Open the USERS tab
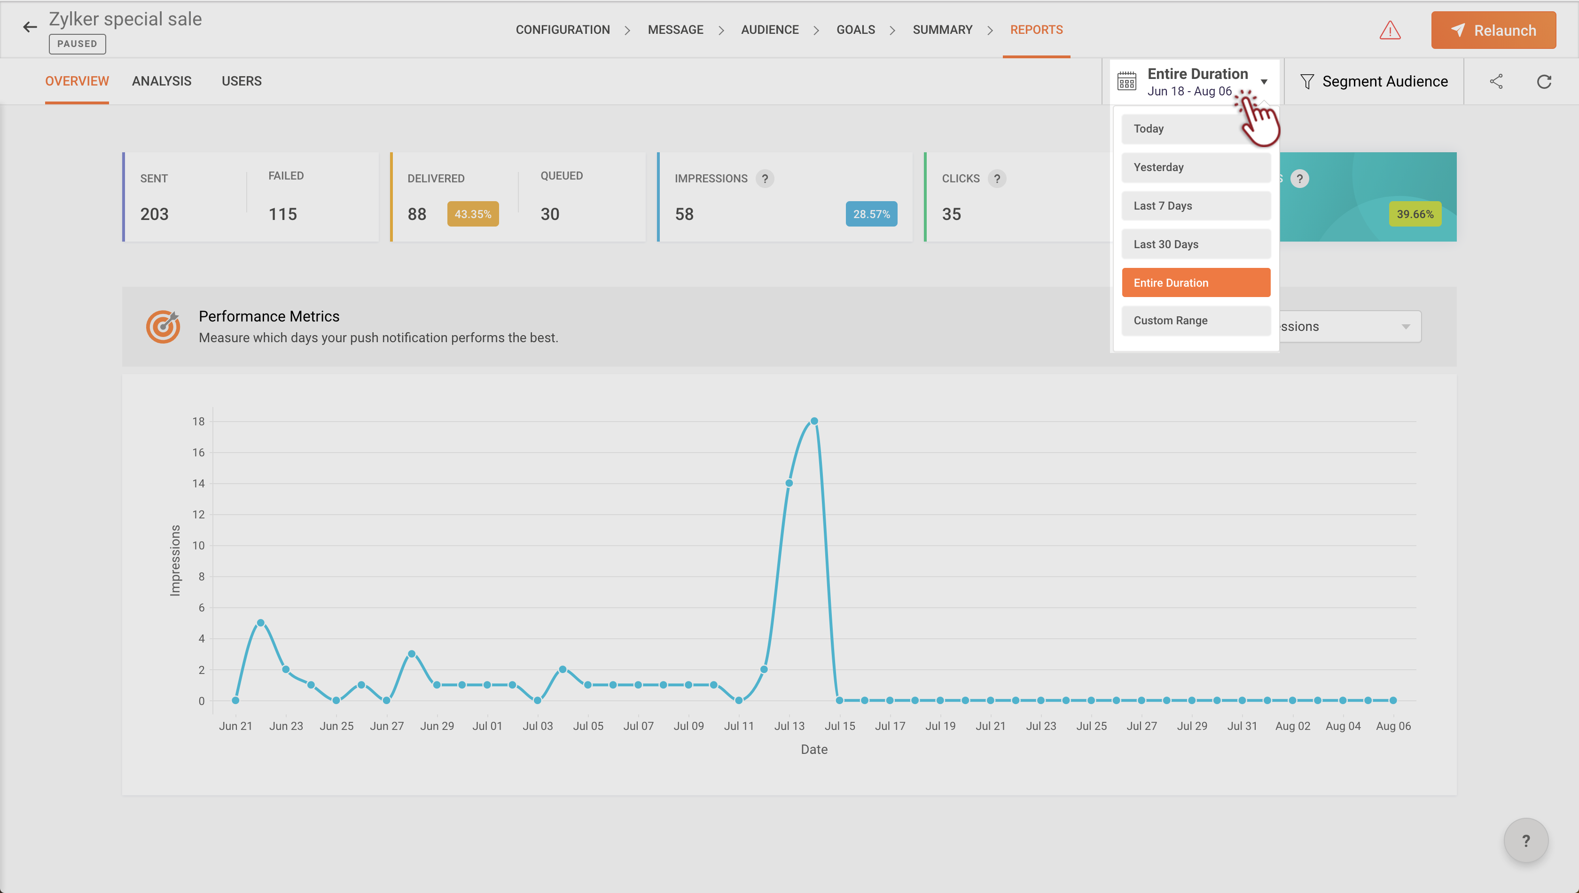The image size is (1579, 893). [x=241, y=81]
